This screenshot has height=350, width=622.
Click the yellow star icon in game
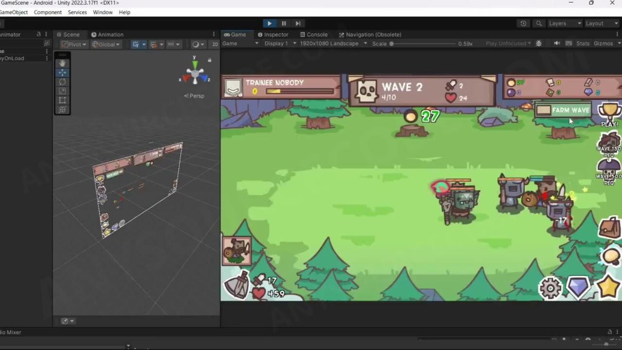[608, 286]
